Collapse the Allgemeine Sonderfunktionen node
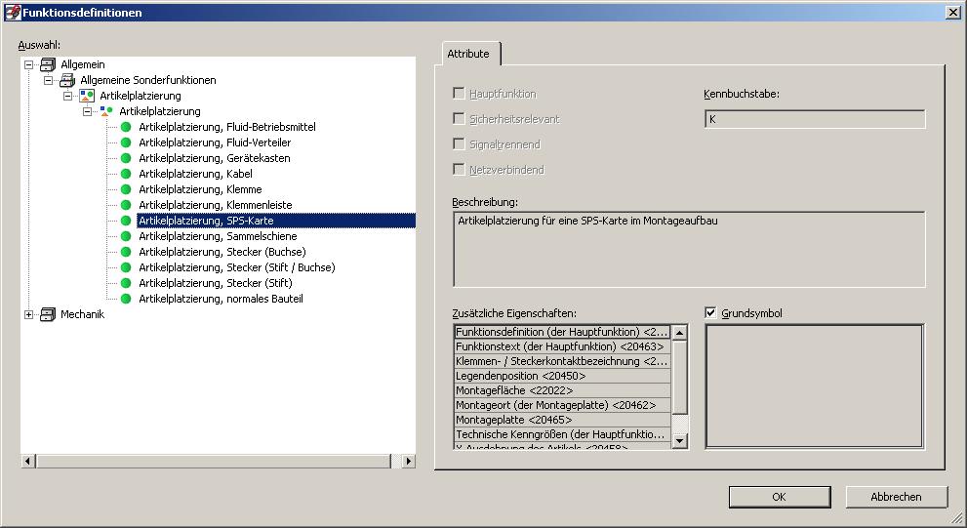 click(48, 80)
